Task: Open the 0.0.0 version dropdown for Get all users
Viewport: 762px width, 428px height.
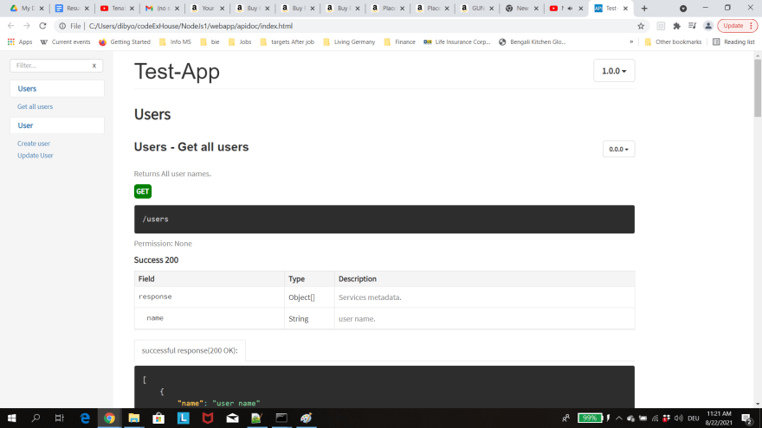Action: [x=618, y=149]
